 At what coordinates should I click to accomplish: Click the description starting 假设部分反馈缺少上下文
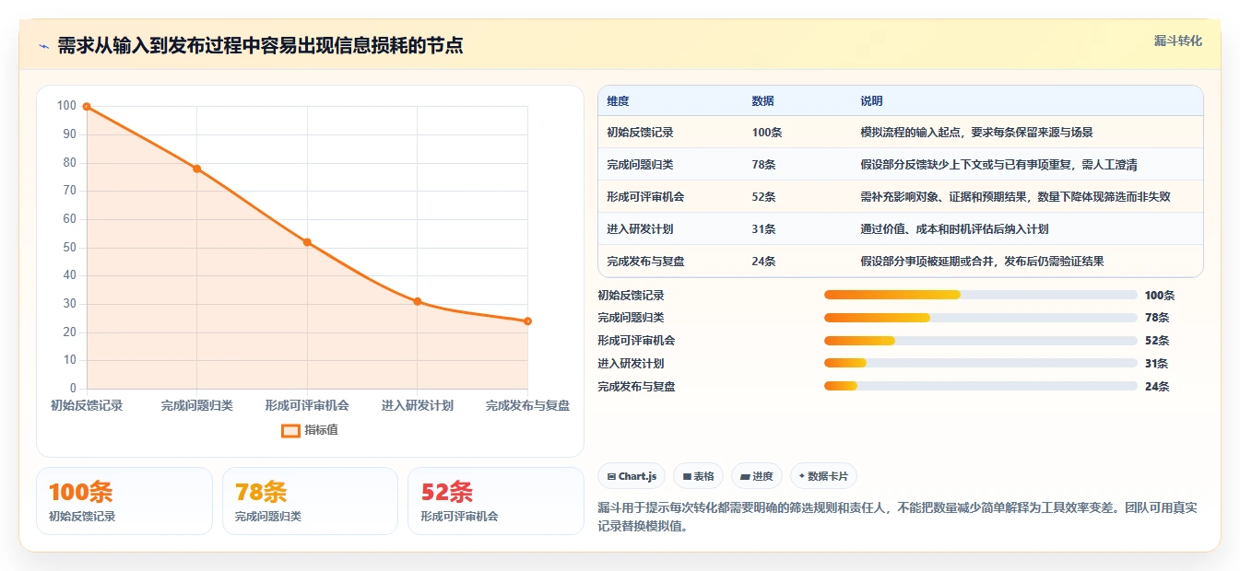coord(999,165)
